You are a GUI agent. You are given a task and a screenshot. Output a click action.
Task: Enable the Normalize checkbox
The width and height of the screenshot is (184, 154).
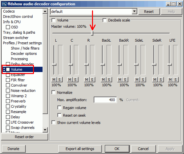click(53, 93)
